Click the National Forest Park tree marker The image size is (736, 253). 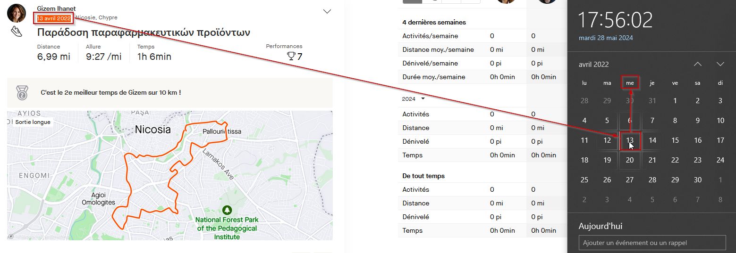227,210
